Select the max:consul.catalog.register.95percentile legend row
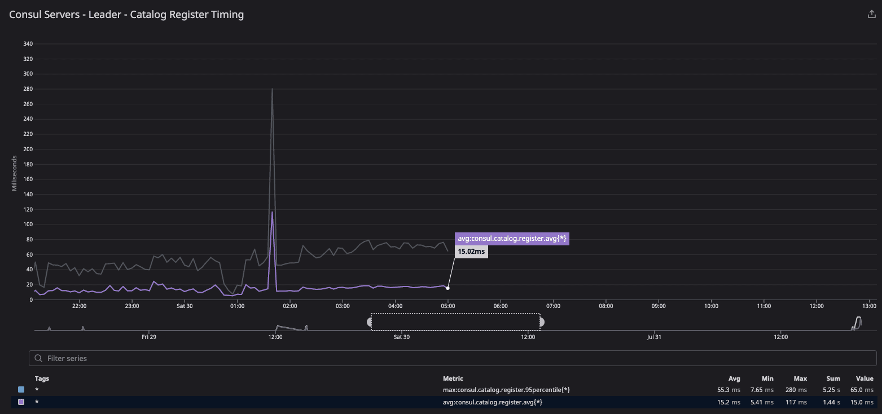The height and width of the screenshot is (414, 882). 506,390
